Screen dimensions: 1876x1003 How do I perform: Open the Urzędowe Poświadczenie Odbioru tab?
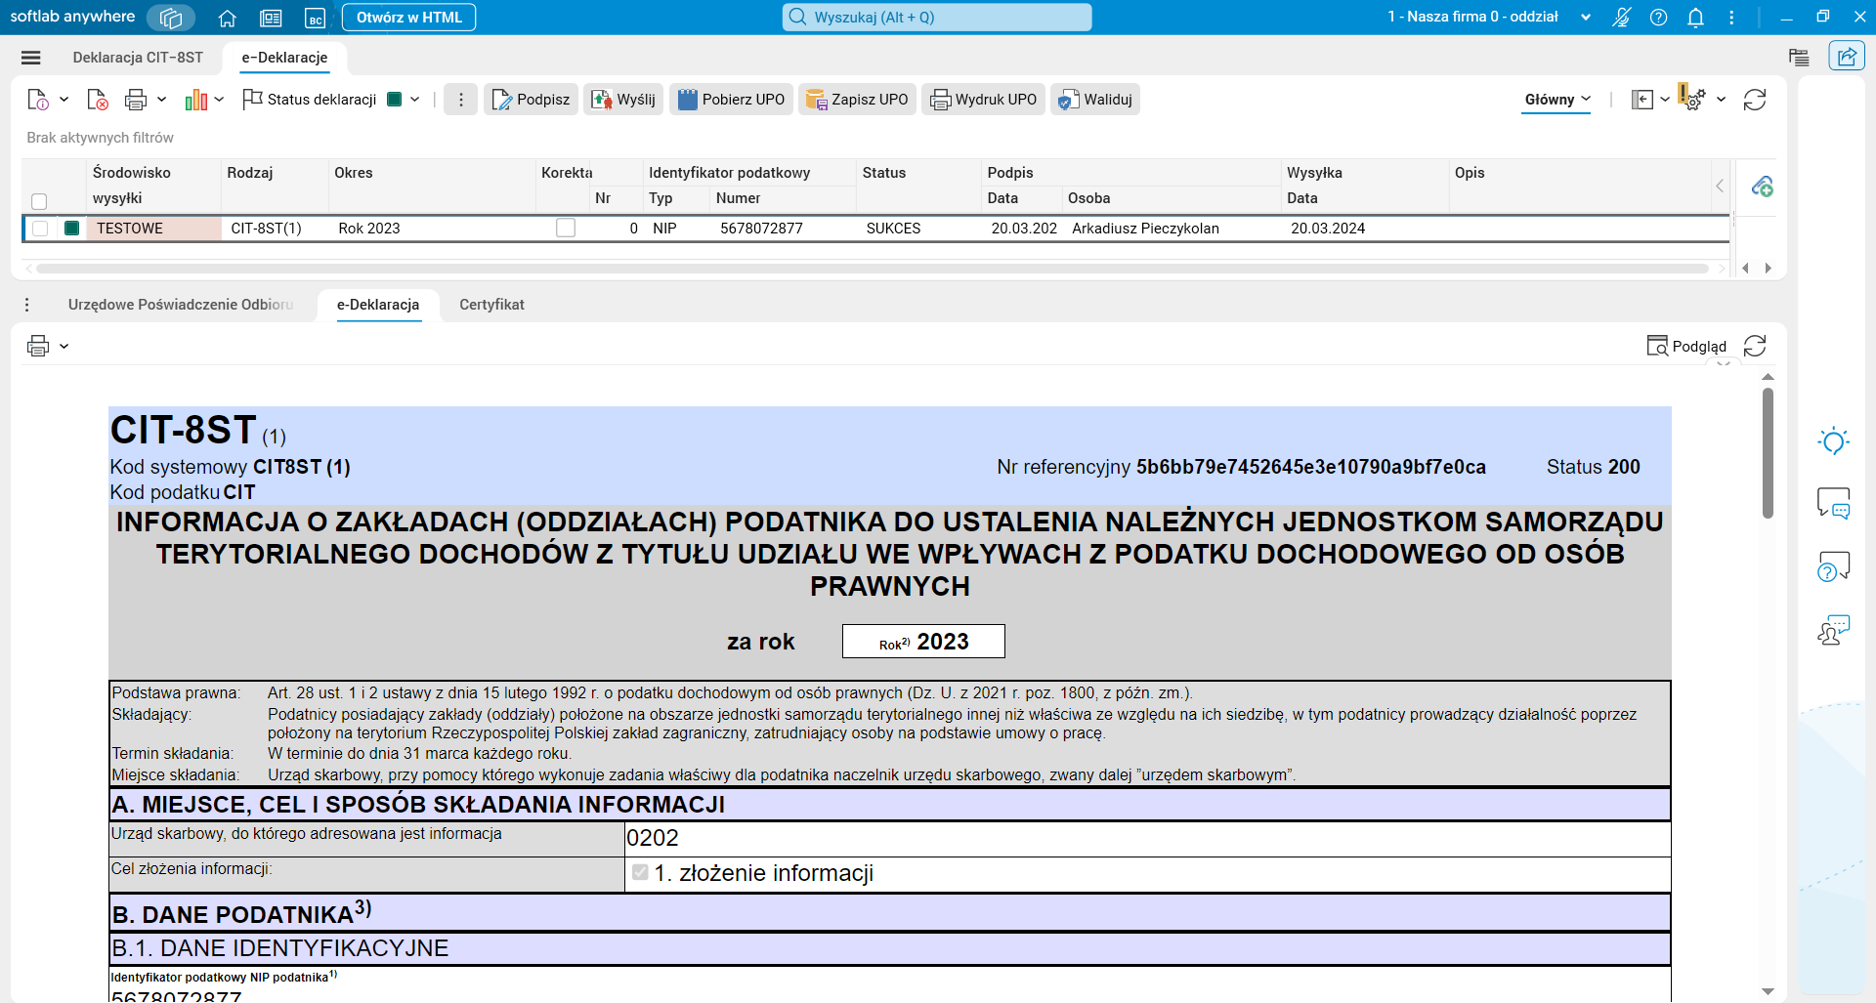pos(180,305)
